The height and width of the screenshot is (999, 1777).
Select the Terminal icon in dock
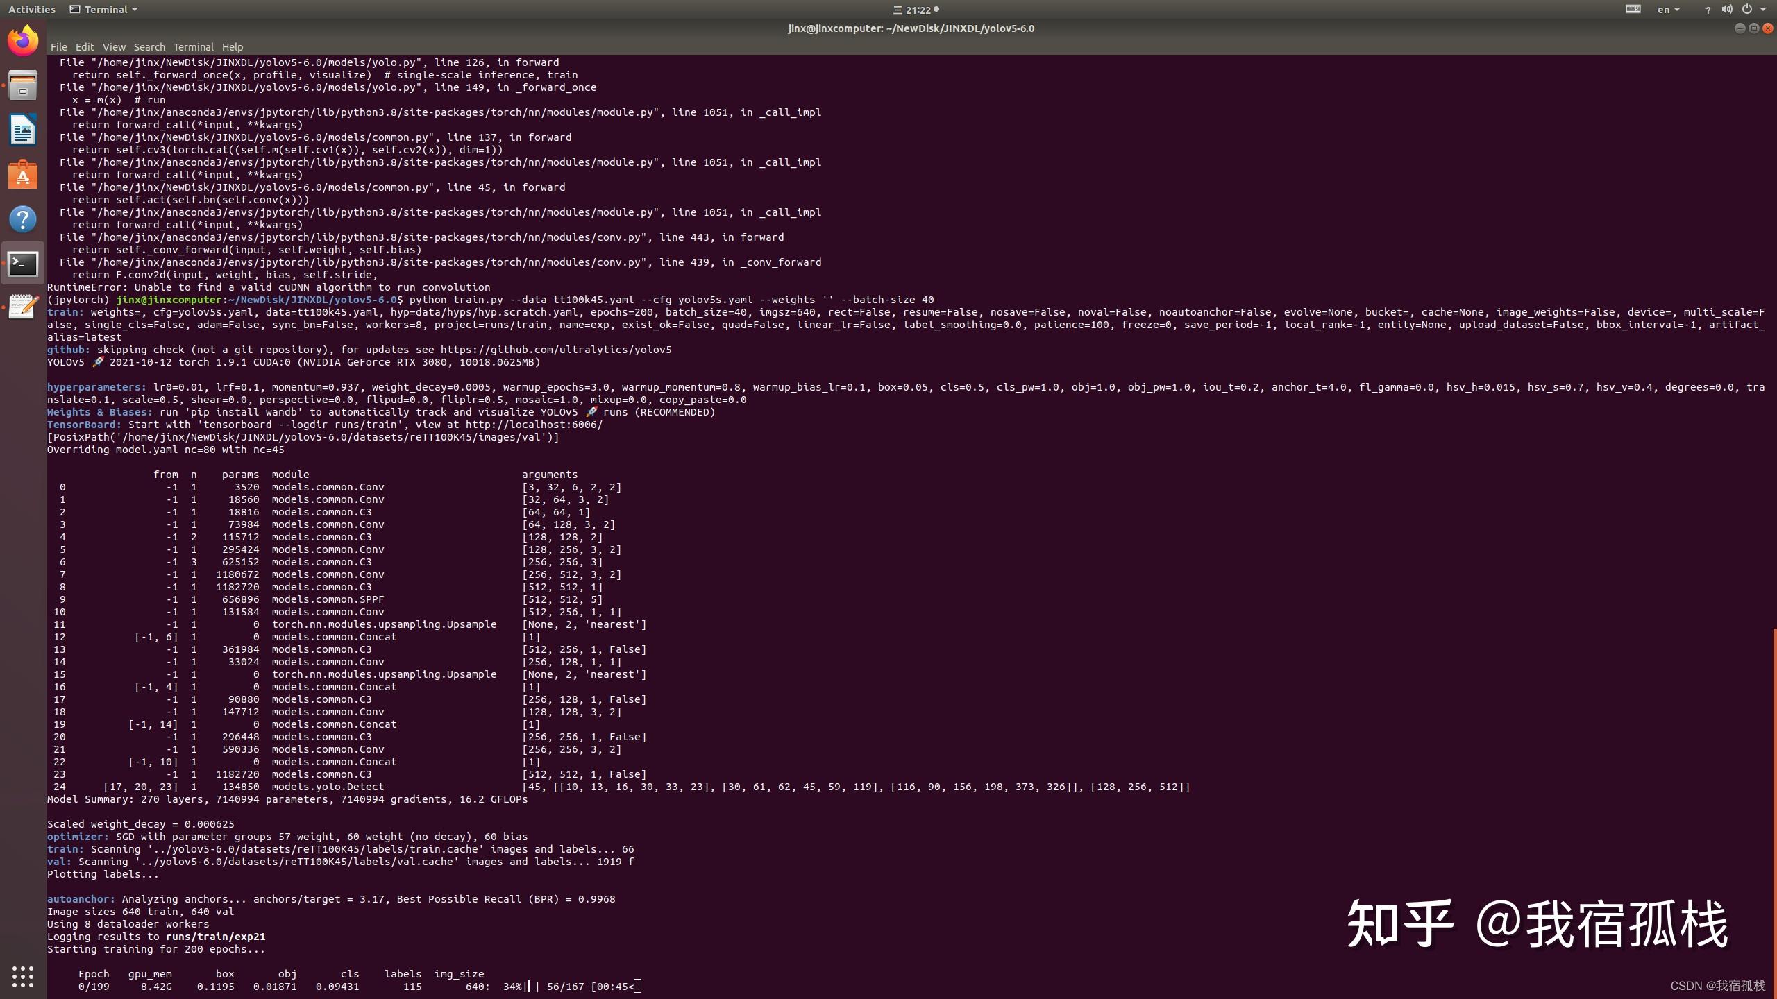[23, 264]
